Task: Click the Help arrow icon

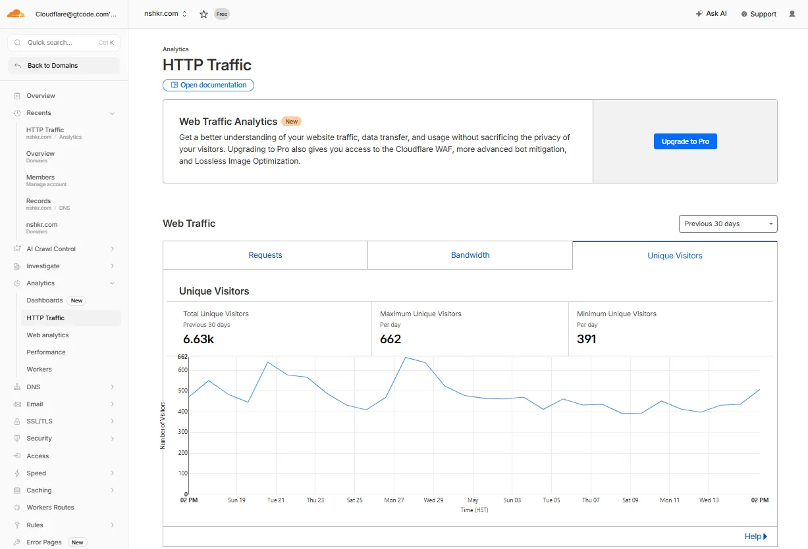Action: point(765,537)
